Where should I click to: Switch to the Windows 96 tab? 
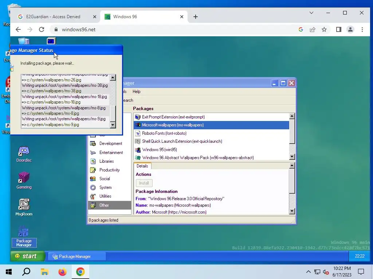coord(144,17)
